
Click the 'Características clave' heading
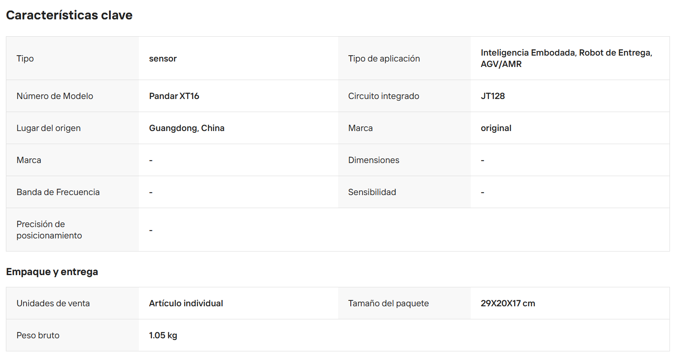coord(69,15)
